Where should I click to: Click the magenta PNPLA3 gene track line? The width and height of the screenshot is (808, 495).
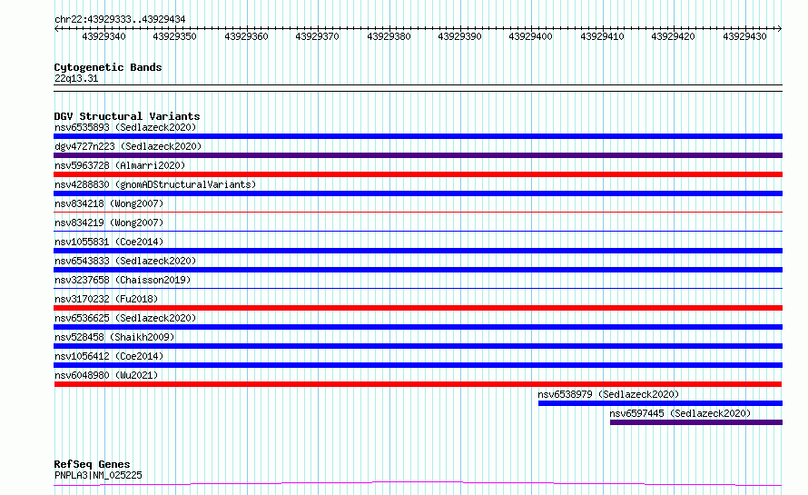[x=418, y=484]
